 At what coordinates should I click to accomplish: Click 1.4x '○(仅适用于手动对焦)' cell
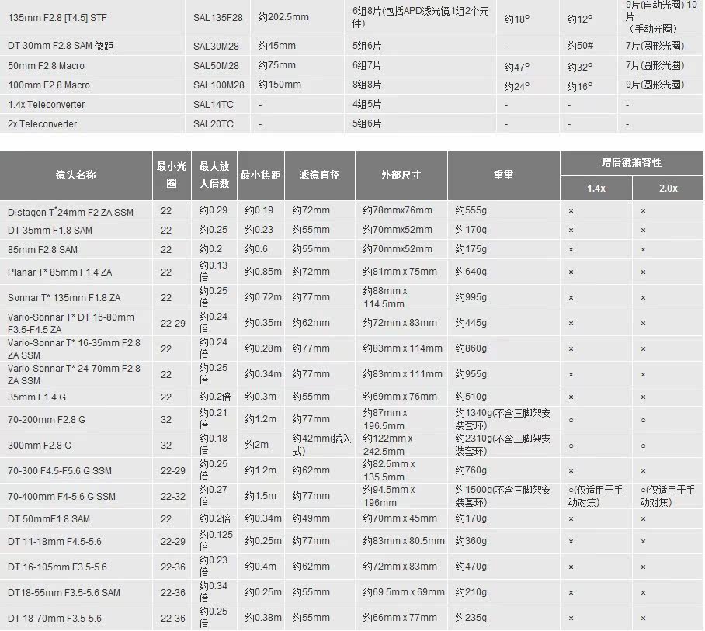pyautogui.click(x=596, y=496)
